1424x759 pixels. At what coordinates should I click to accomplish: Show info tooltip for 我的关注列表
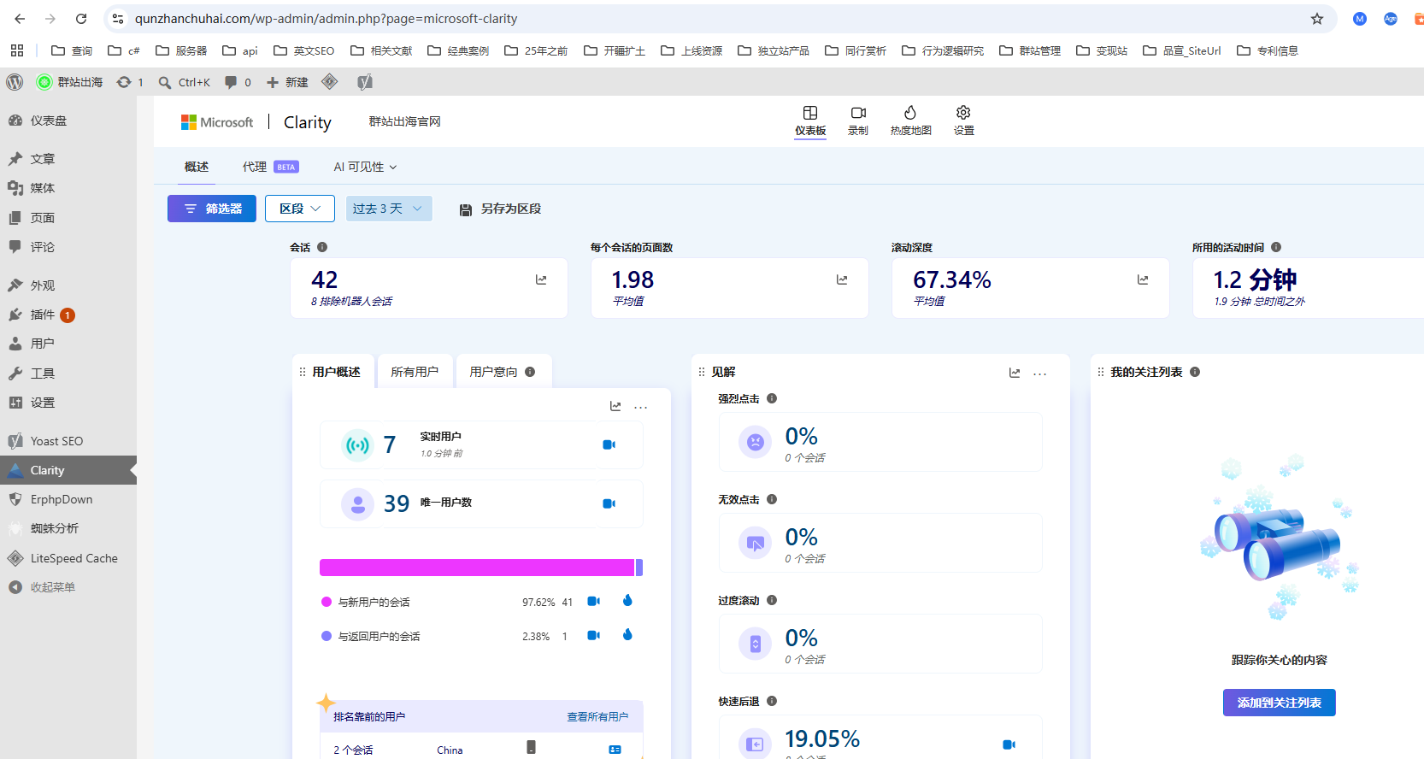[1195, 372]
